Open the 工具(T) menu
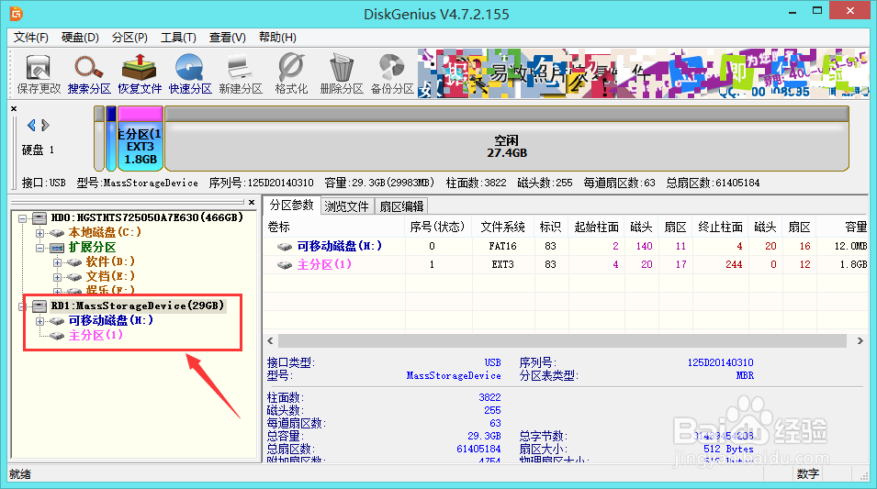 click(x=178, y=38)
